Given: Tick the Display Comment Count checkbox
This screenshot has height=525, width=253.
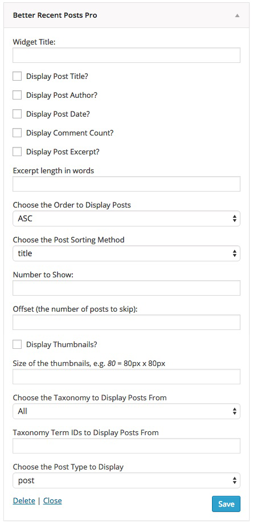Looking at the screenshot, I should click(17, 133).
